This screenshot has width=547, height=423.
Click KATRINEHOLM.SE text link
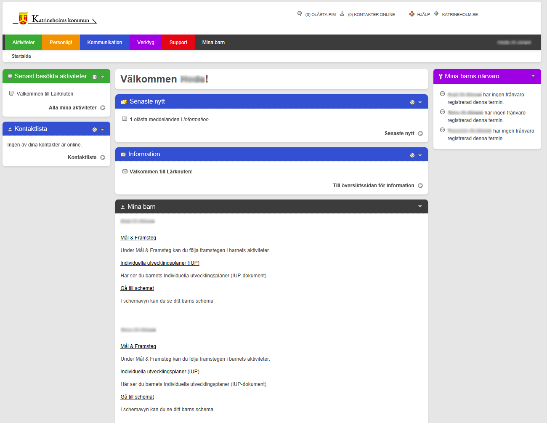pyautogui.click(x=460, y=15)
